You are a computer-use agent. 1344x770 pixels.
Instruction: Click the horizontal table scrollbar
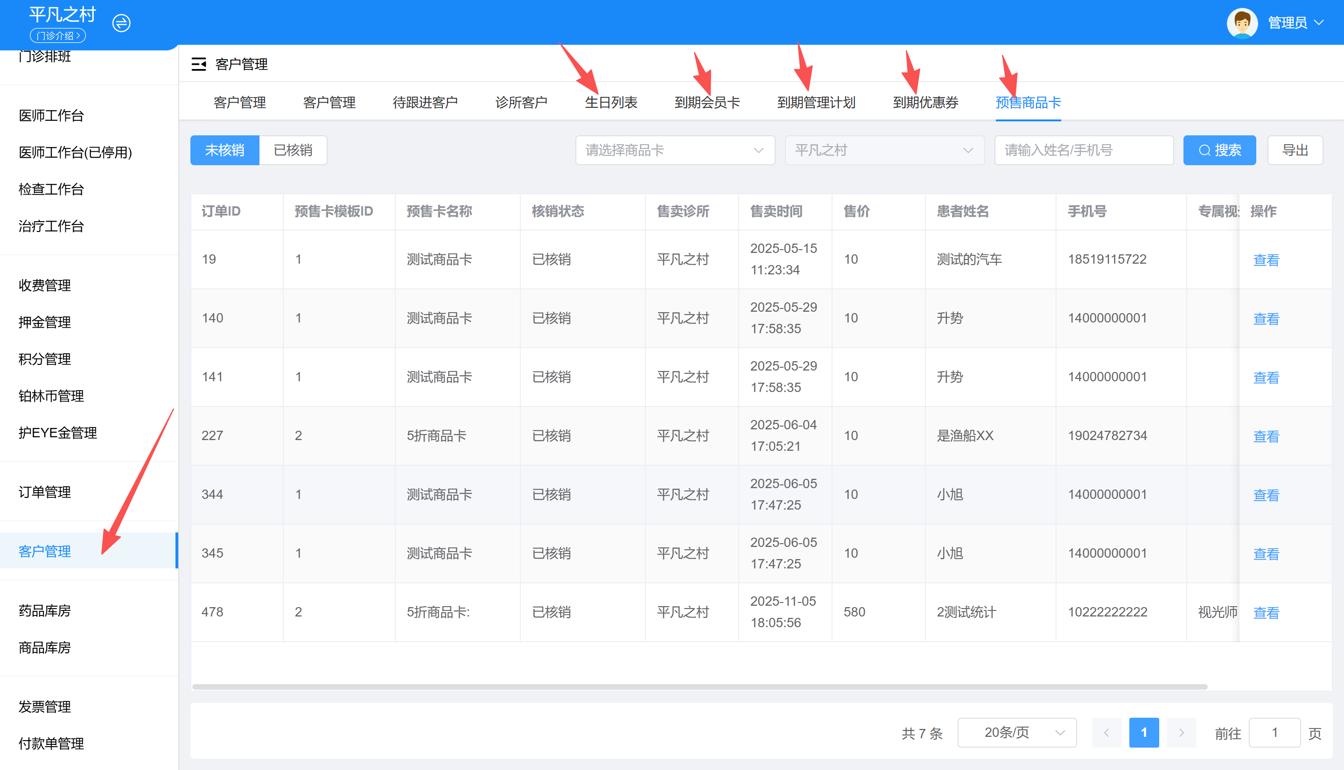point(699,686)
